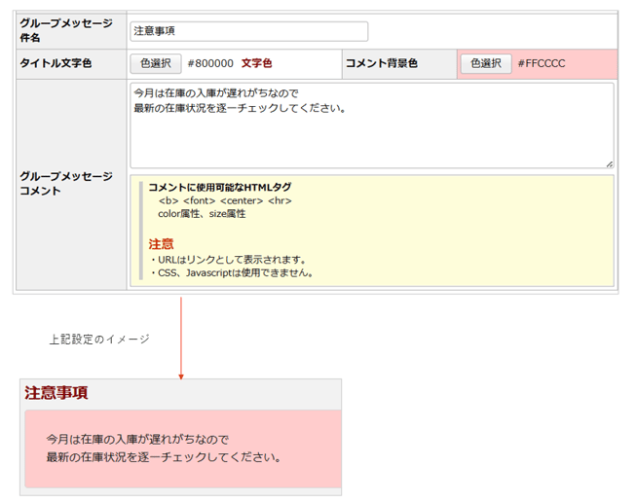
Task: Open 色選択 for コメント背景色
Action: pos(486,63)
